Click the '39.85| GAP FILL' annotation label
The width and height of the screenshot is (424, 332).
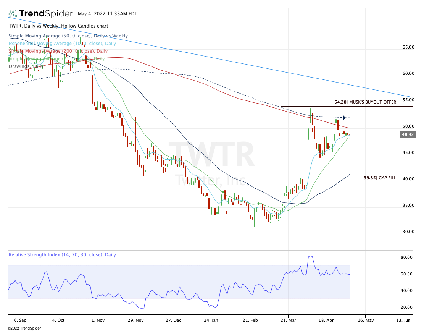(x=380, y=178)
